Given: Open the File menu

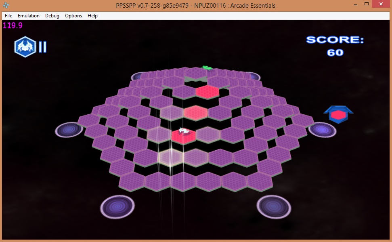Looking at the screenshot, I should click(x=8, y=16).
